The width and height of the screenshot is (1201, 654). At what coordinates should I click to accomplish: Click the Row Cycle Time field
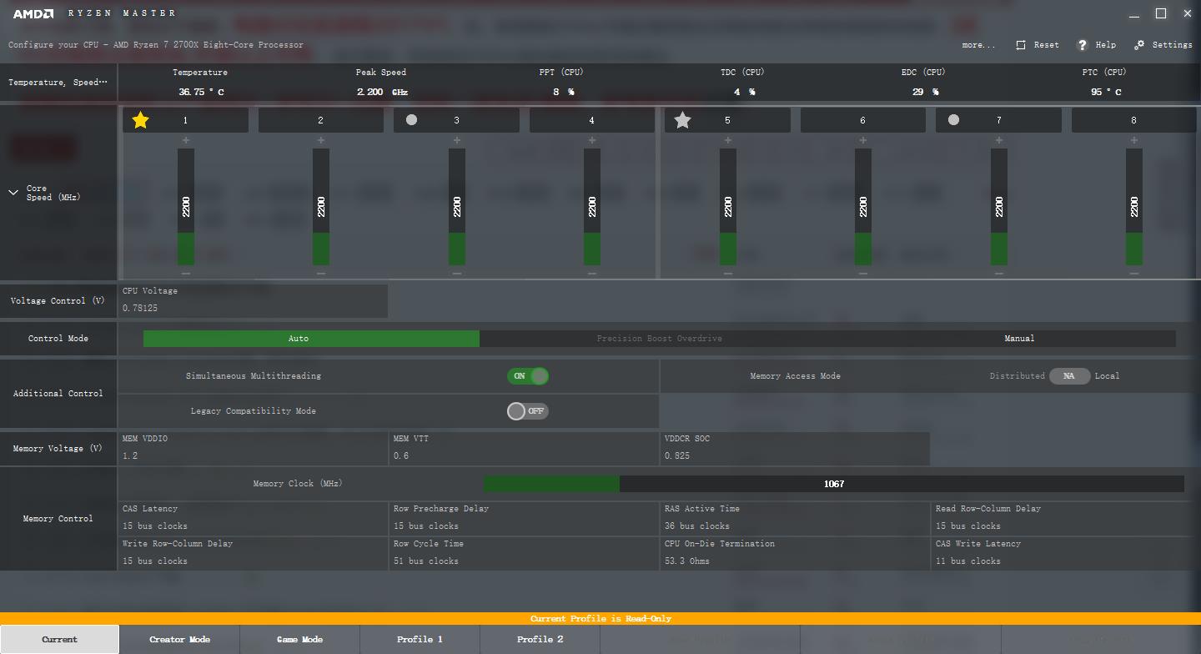[525, 553]
